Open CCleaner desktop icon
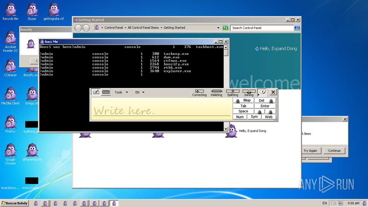 click(x=10, y=68)
